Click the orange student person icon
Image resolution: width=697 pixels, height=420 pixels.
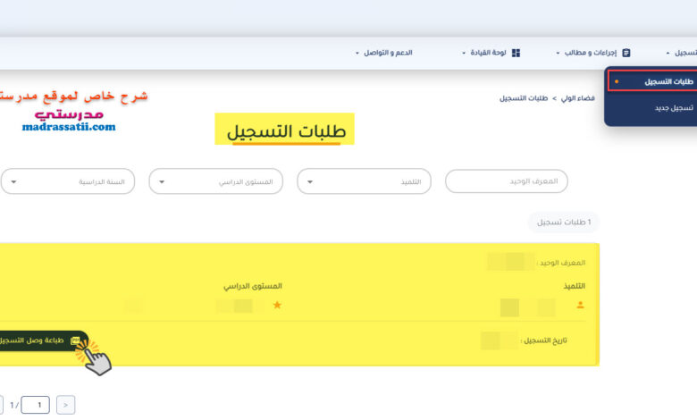click(x=580, y=305)
